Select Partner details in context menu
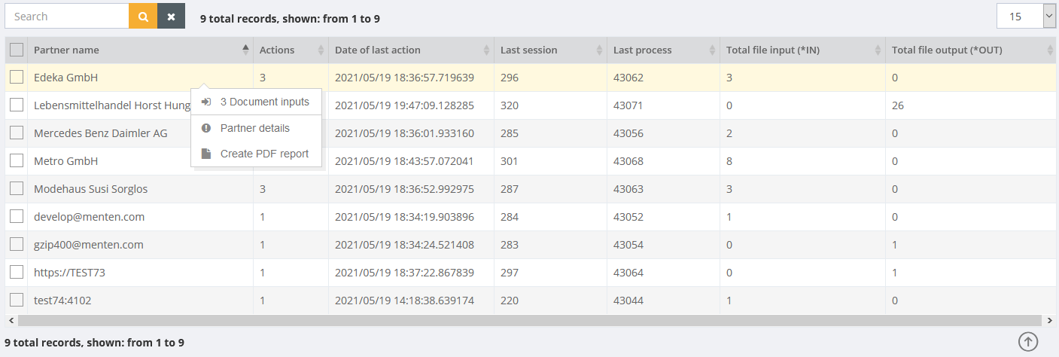The width and height of the screenshot is (1059, 357). (254, 128)
